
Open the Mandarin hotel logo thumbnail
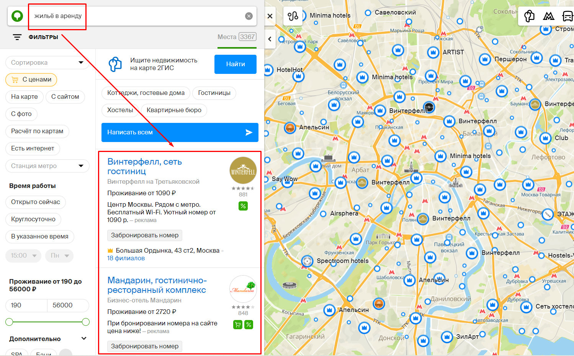(x=243, y=289)
